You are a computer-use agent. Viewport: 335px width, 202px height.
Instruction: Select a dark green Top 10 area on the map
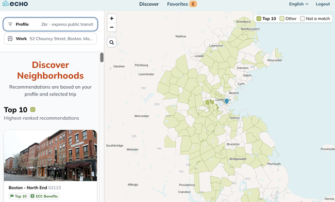[x=207, y=102]
